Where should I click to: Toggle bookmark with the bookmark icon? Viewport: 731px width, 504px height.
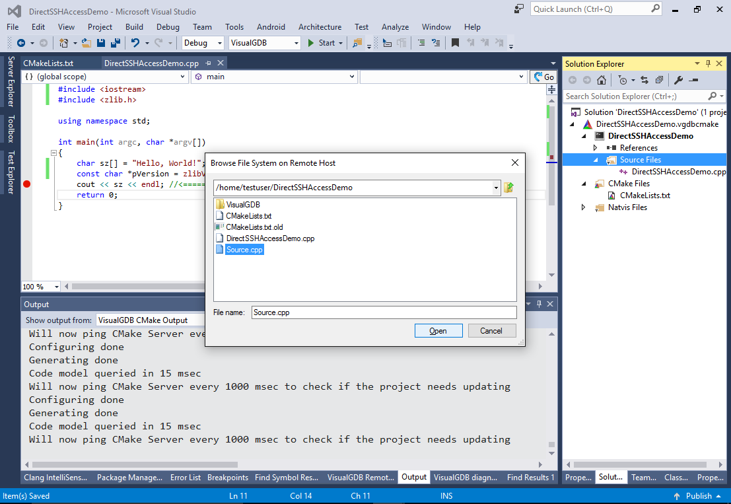click(x=456, y=43)
